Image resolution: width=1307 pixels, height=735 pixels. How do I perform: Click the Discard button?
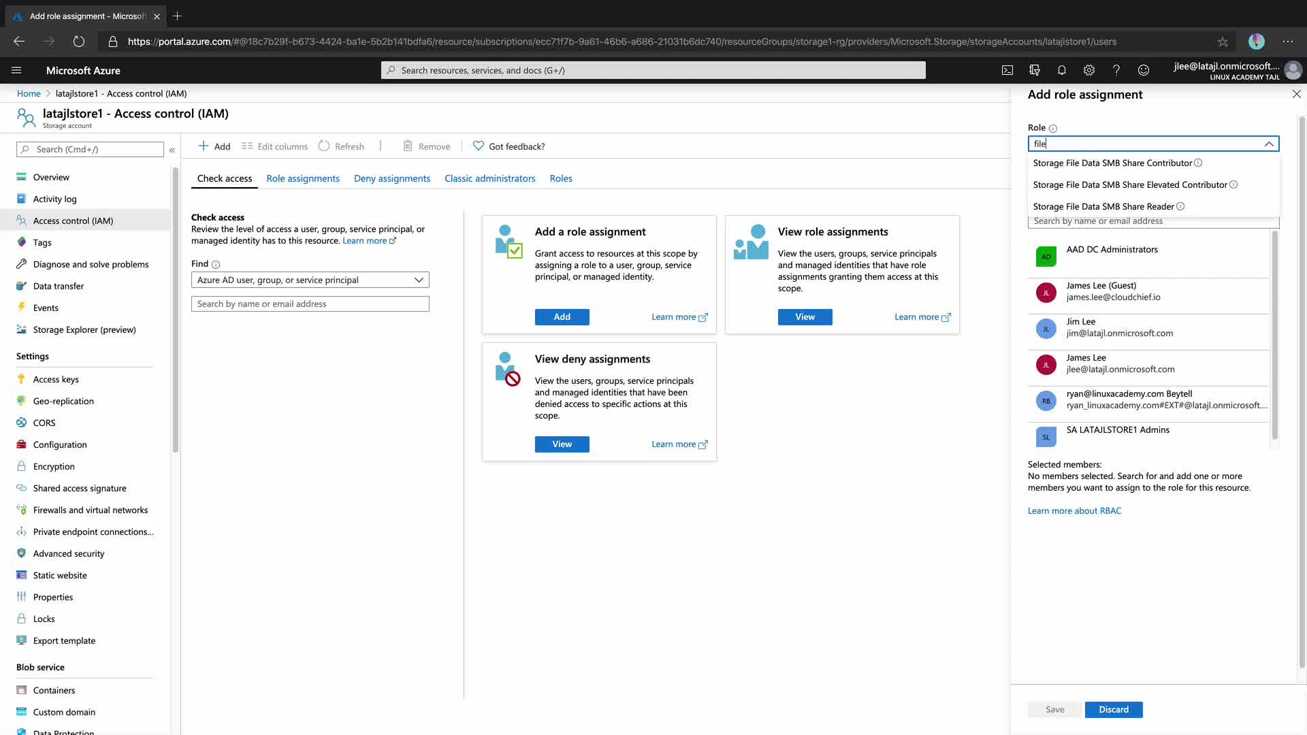tap(1113, 709)
